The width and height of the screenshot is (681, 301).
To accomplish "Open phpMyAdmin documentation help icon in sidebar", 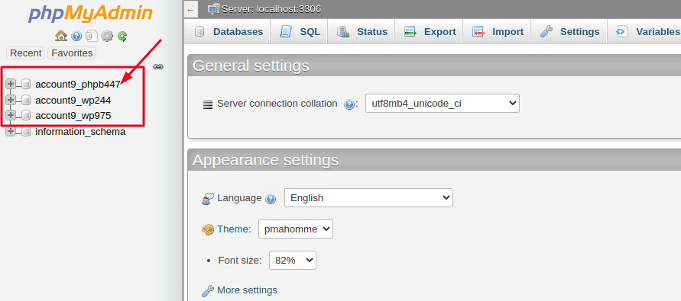I will tap(76, 36).
